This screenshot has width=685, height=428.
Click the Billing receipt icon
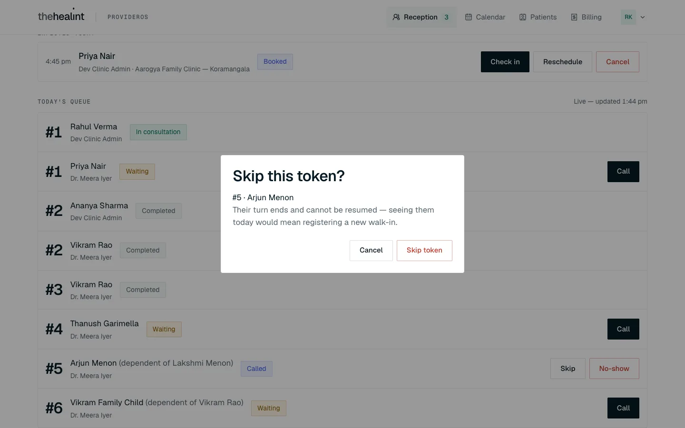(x=574, y=17)
